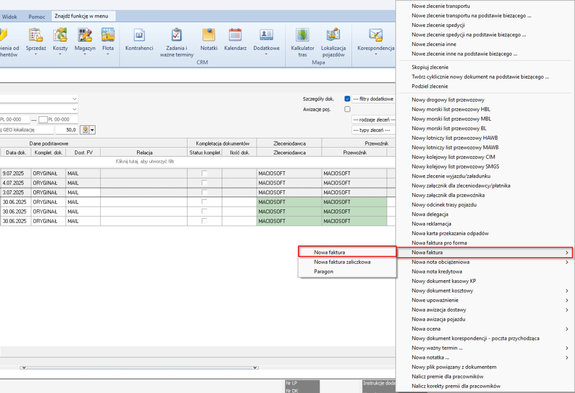Choose Nowa faktura pro forma menu entry

[x=439, y=243]
